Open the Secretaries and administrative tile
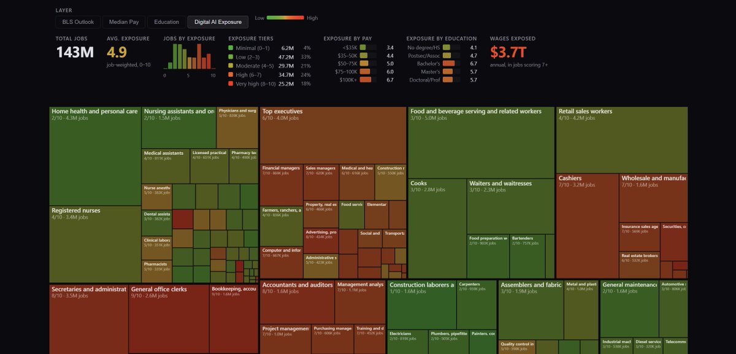This screenshot has height=354, width=736. [x=88, y=318]
